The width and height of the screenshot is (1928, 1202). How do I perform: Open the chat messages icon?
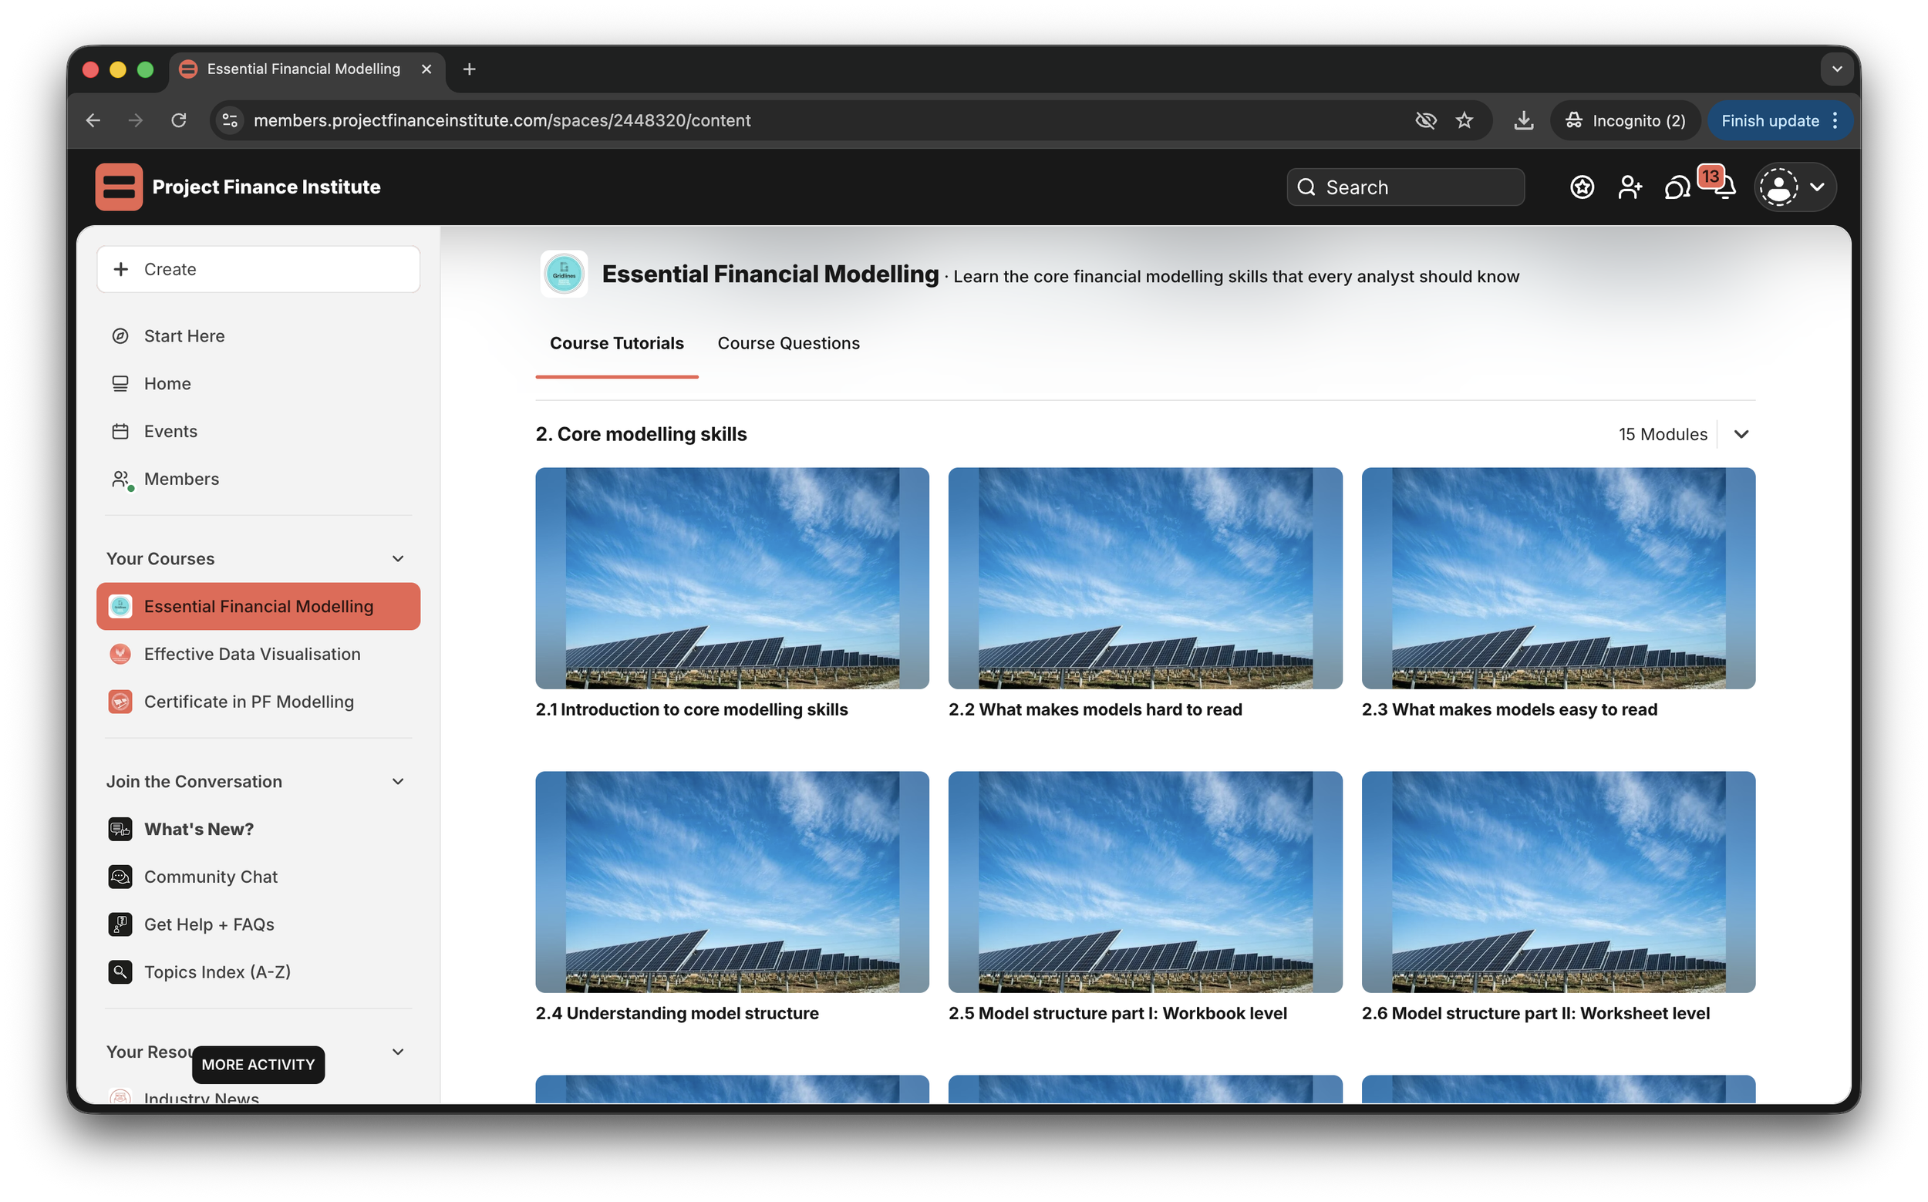click(1677, 187)
